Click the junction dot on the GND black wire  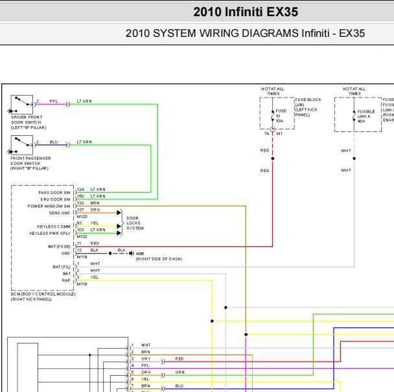pos(110,254)
